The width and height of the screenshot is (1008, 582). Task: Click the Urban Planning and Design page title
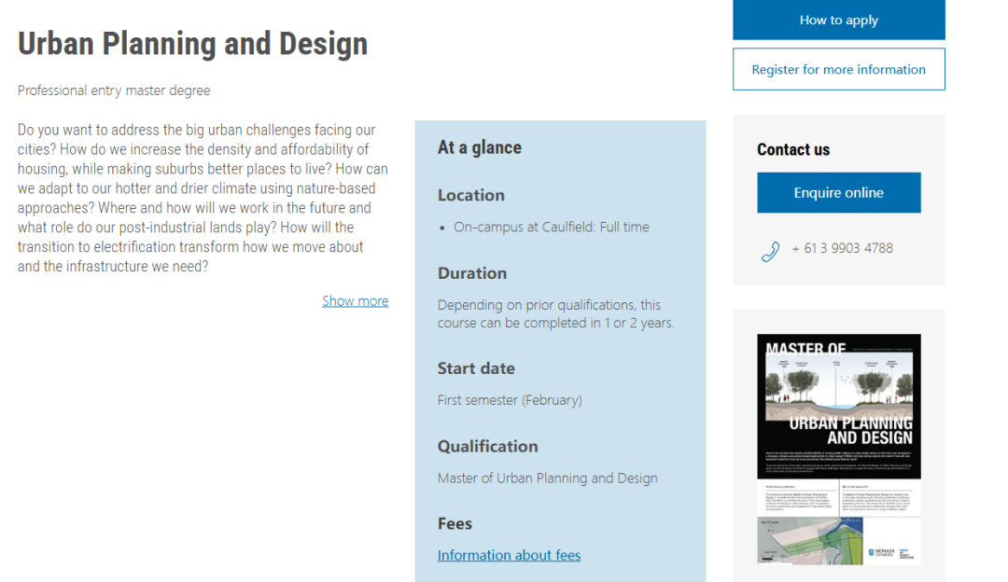192,44
